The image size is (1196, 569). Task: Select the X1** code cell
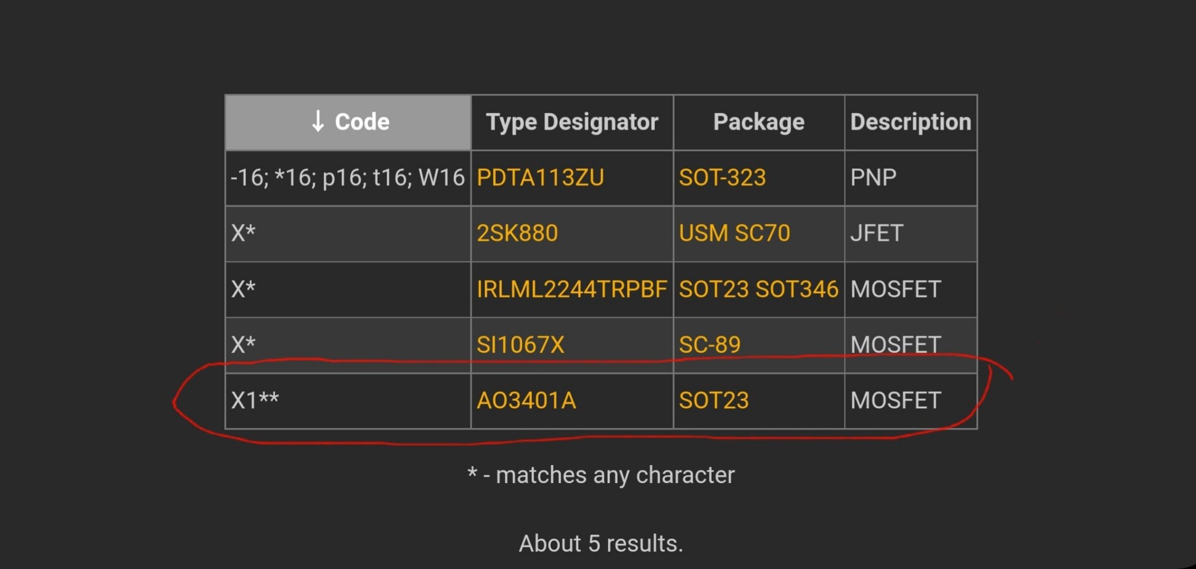click(348, 401)
